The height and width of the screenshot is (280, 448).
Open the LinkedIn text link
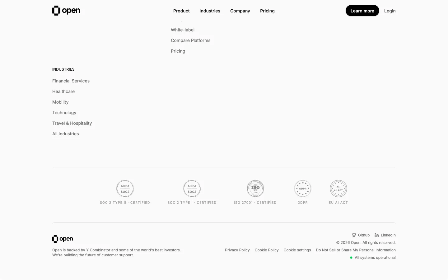pyautogui.click(x=388, y=235)
